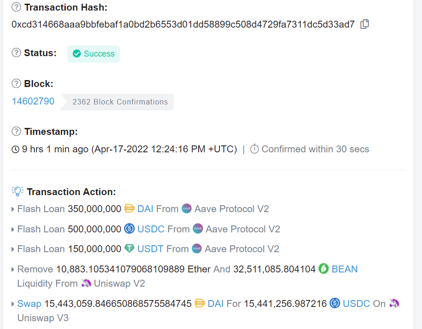Click the Success status badge
Viewport: 422px width, 329px height.
point(93,54)
